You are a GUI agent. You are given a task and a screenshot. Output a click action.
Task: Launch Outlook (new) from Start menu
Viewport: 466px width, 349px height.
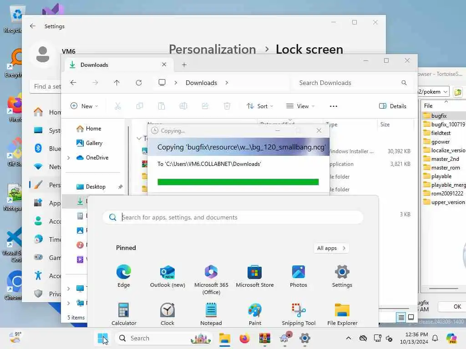coord(167,276)
